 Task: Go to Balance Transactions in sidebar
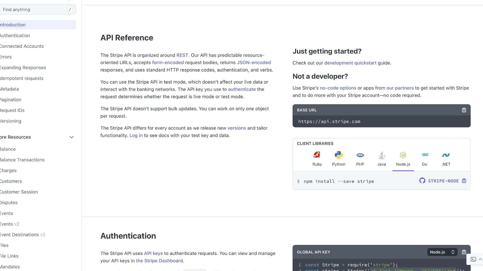(x=22, y=160)
